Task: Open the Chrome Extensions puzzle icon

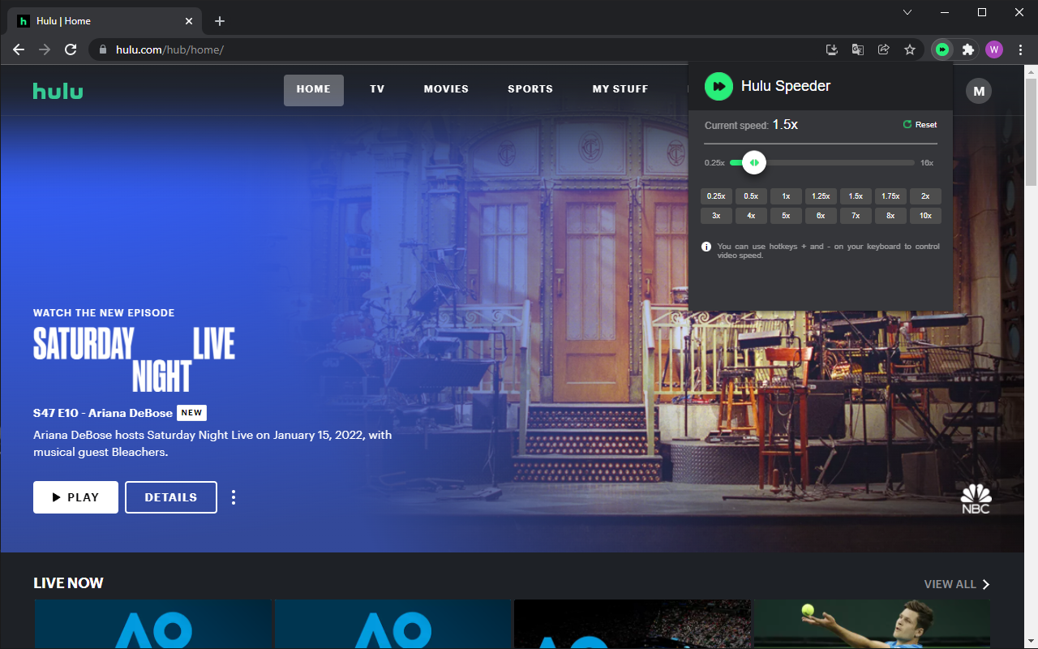Action: click(967, 49)
